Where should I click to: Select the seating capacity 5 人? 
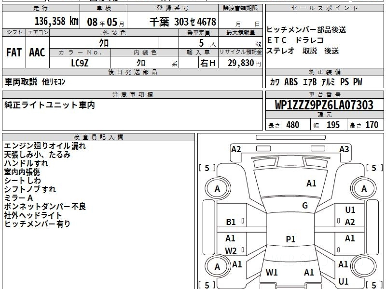[x=207, y=42]
